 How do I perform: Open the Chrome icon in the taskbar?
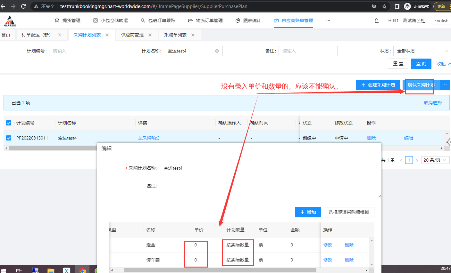pyautogui.click(x=82, y=270)
